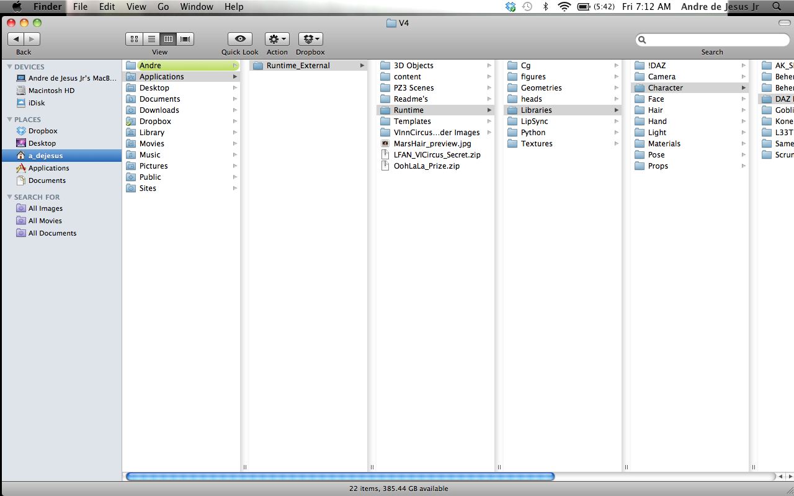Open Documents in sidebar Places

point(61,180)
